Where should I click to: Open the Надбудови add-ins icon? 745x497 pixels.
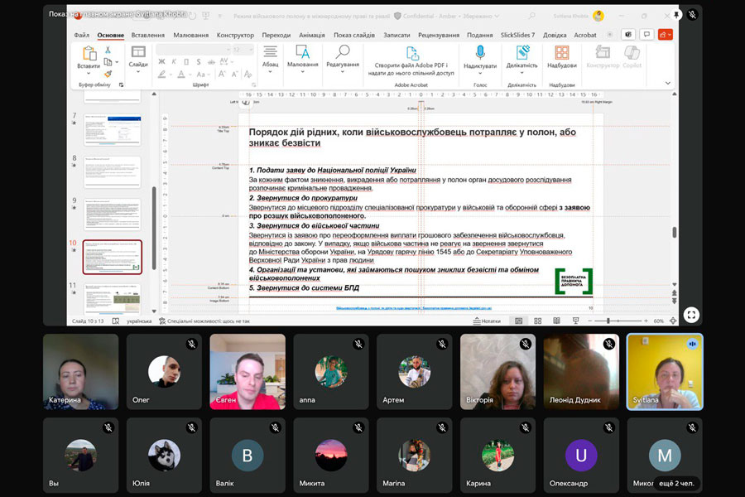tap(561, 54)
